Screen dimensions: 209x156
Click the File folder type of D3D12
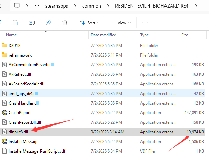(x=149, y=46)
